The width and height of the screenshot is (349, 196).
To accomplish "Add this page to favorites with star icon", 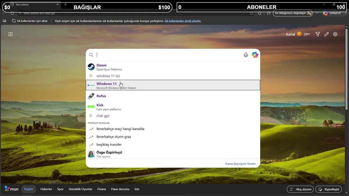I will coord(252,13).
